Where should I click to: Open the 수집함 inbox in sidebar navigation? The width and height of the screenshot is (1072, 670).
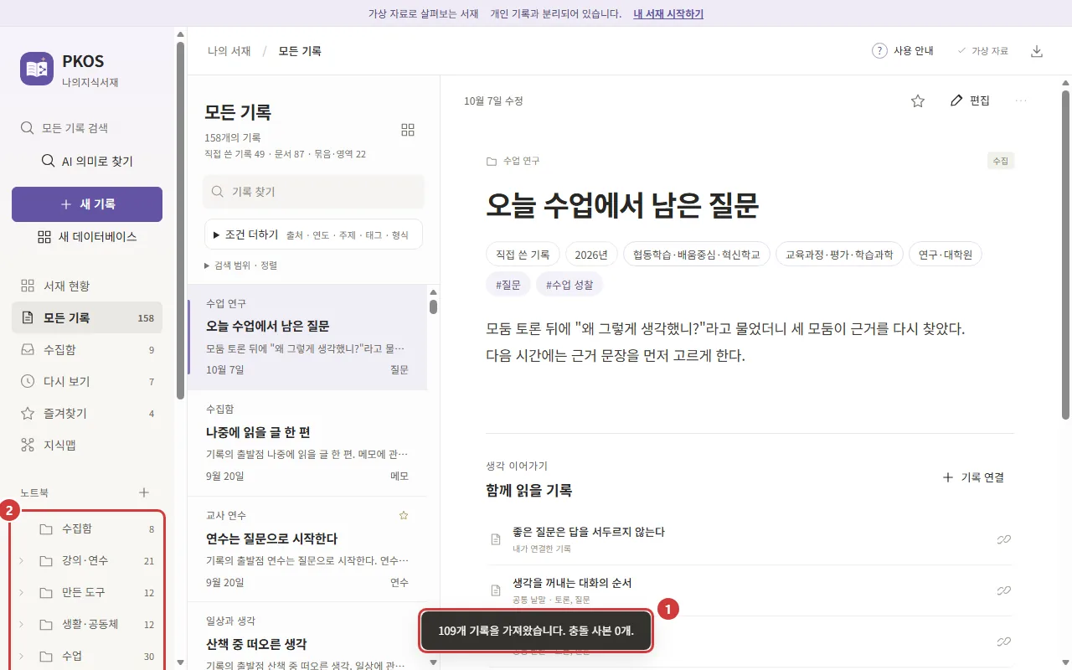(x=87, y=349)
